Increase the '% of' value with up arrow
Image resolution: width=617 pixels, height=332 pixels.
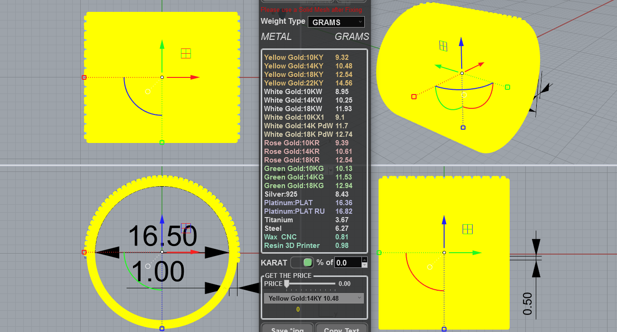click(365, 260)
